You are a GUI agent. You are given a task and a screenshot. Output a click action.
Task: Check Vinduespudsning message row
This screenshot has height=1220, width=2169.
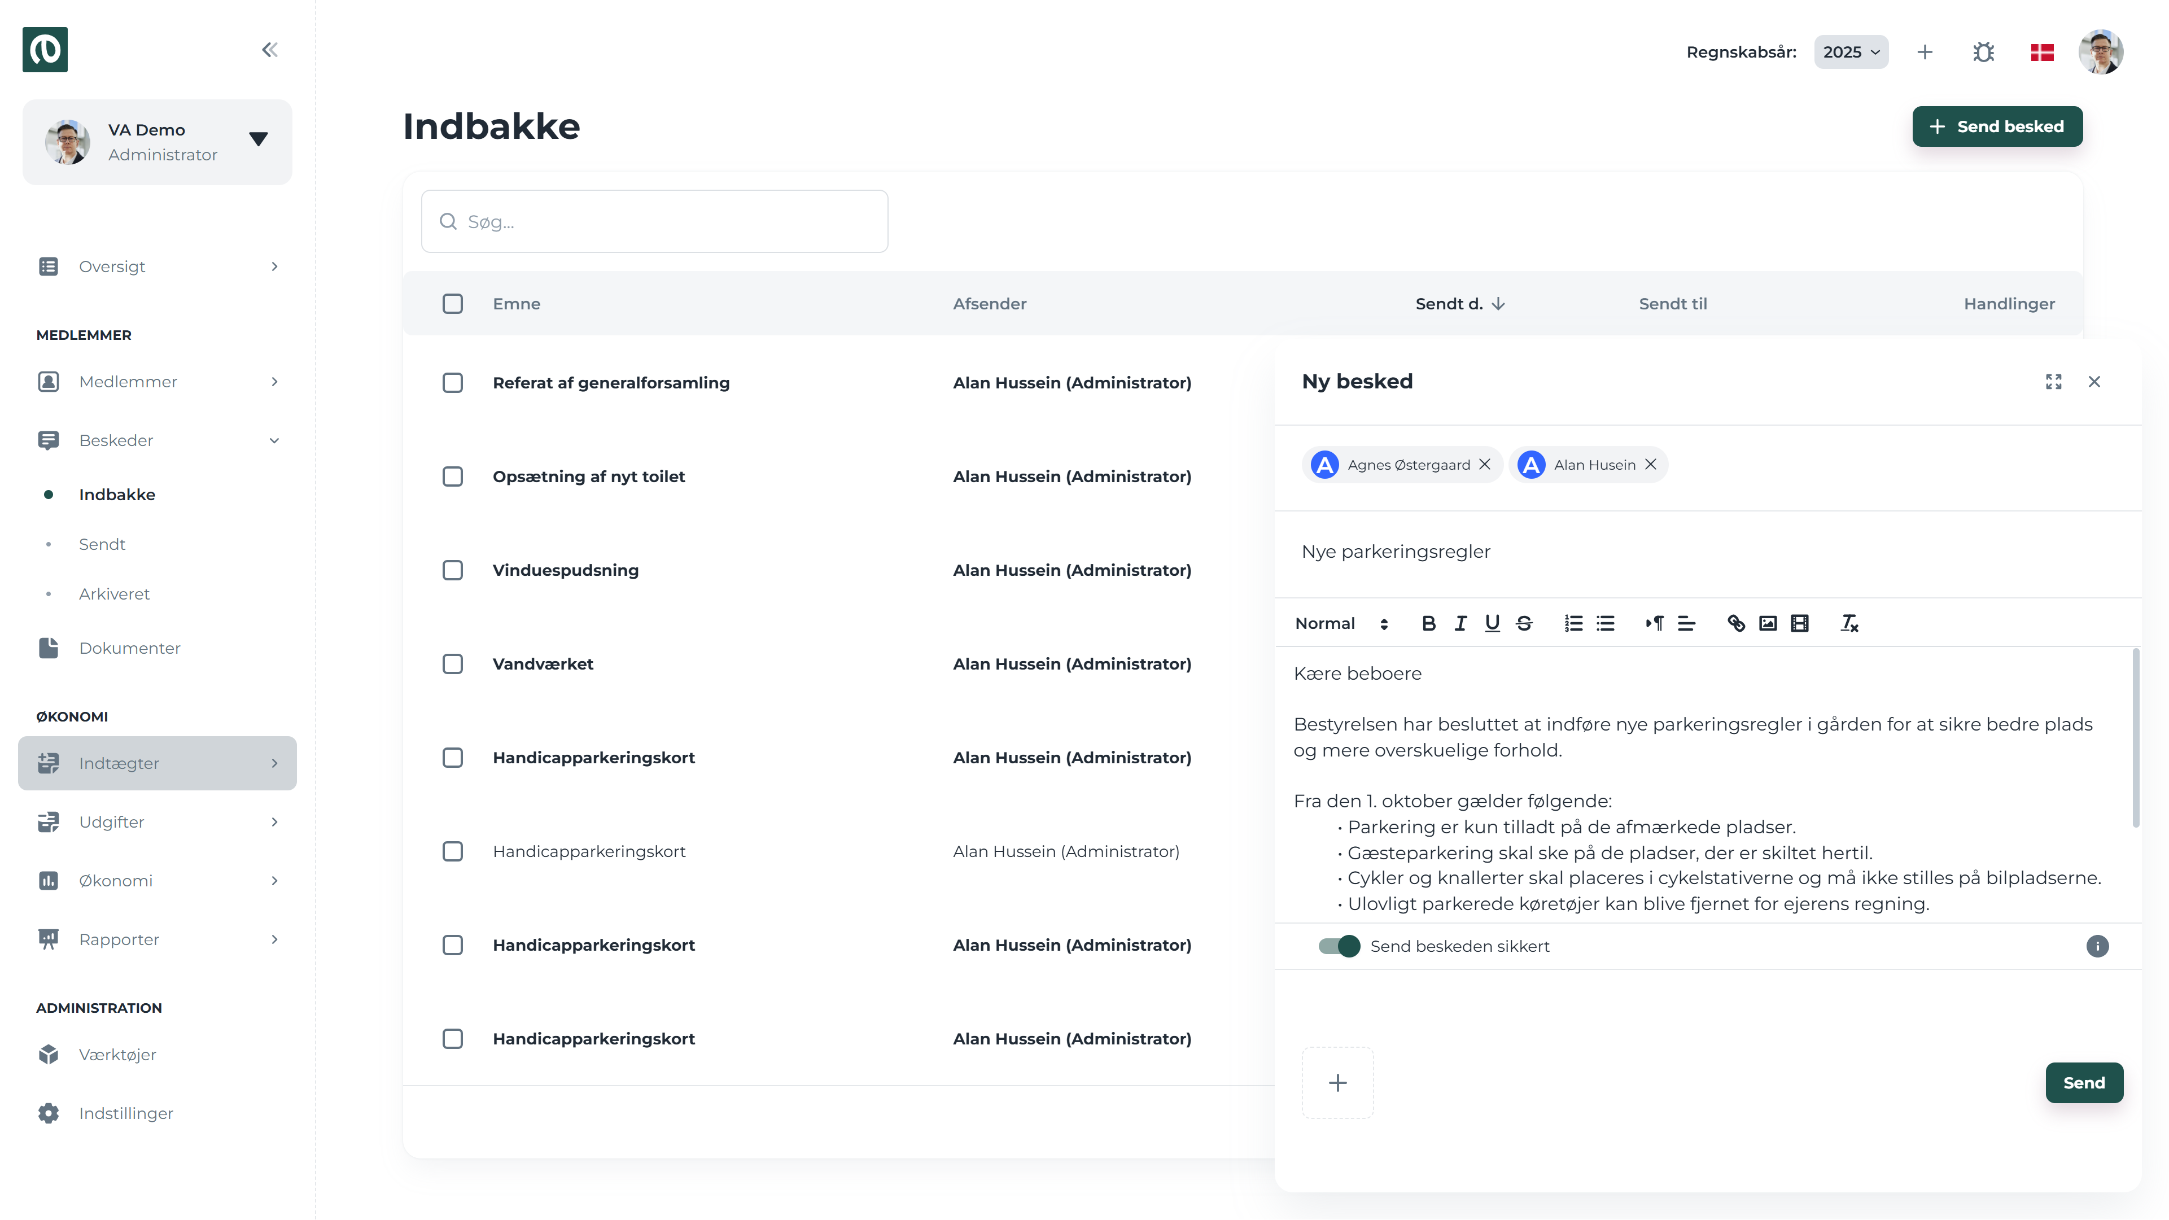click(452, 570)
